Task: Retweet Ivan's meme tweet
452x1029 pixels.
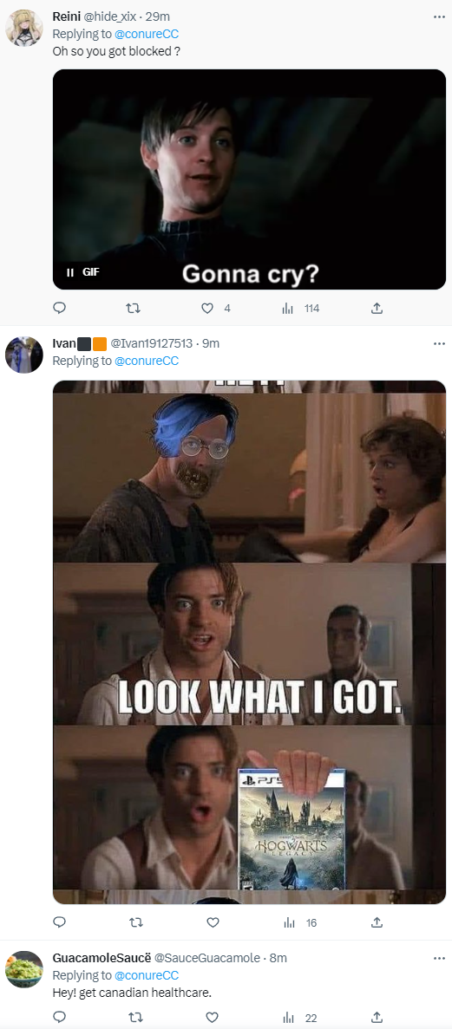Action: click(x=136, y=922)
